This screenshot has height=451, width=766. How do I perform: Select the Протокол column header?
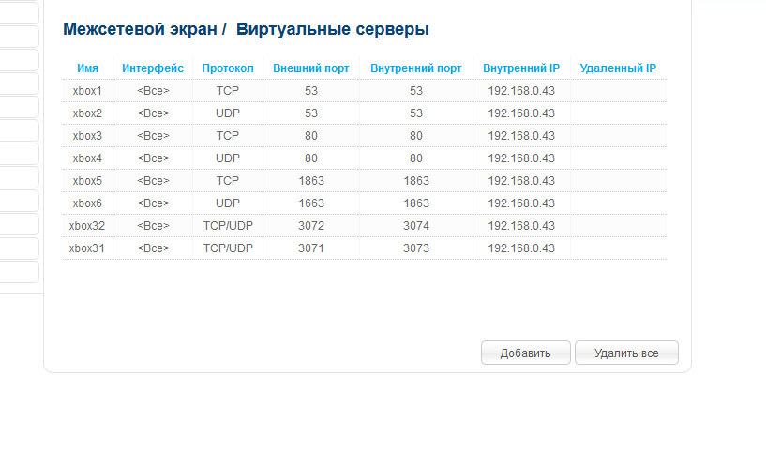click(x=228, y=68)
